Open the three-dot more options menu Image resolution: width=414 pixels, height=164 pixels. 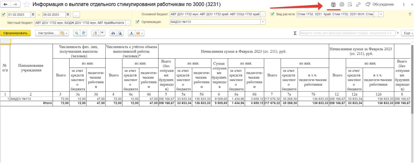(x=404, y=5)
